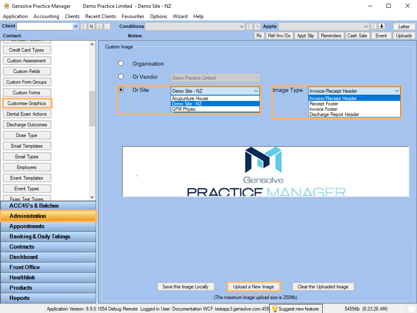Click the i info icon beside the Client box

107,26
